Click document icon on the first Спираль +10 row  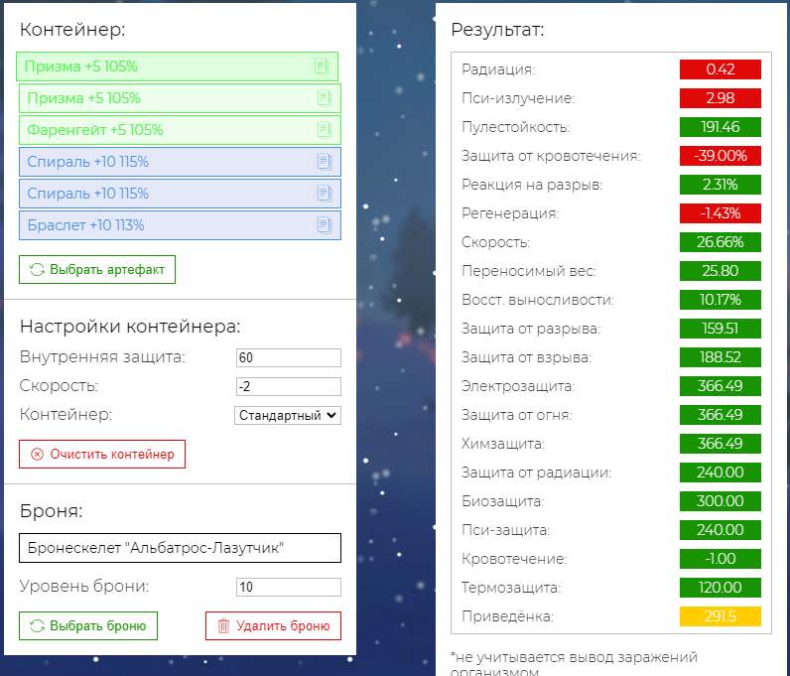tap(325, 162)
